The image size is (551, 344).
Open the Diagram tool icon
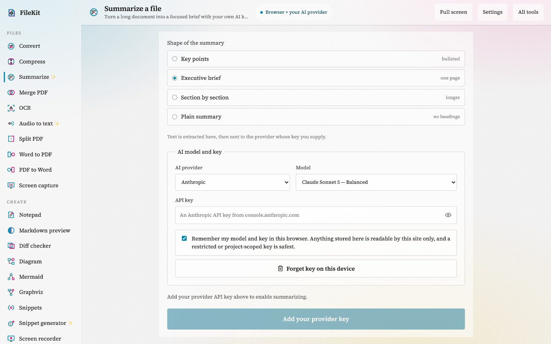coord(11,261)
